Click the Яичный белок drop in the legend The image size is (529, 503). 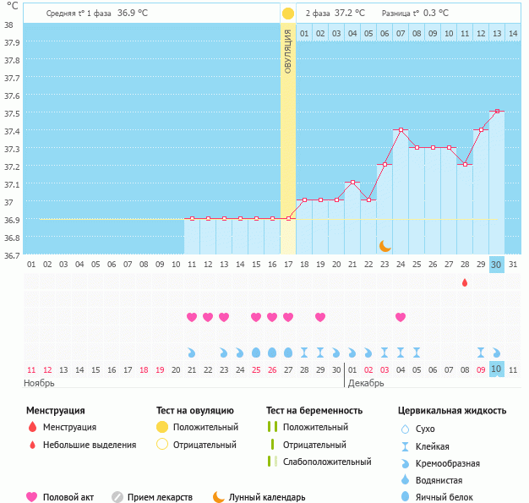point(406,497)
